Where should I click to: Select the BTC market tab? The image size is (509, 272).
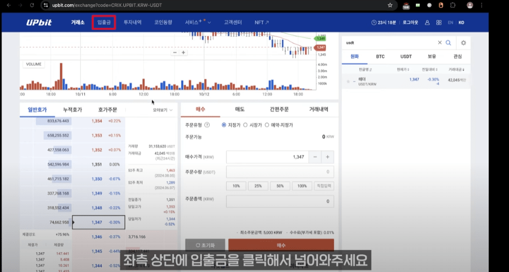380,56
